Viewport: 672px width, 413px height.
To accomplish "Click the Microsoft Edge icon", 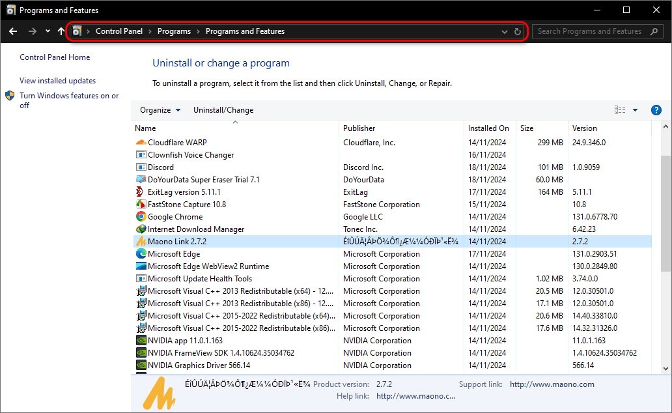I will point(141,254).
